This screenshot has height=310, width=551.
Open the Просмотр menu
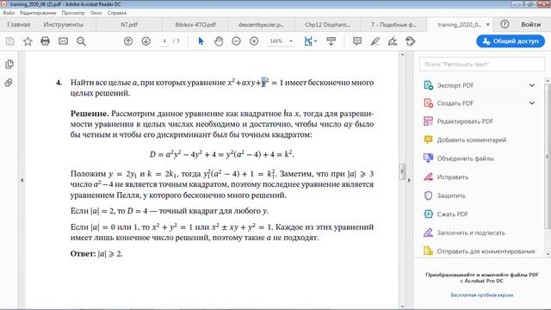click(x=73, y=13)
